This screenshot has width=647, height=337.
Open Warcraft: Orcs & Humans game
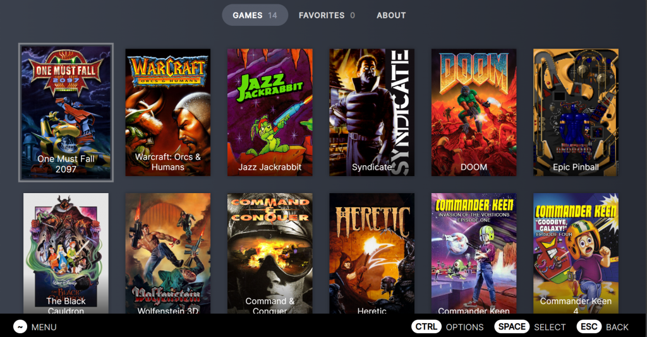pos(168,112)
